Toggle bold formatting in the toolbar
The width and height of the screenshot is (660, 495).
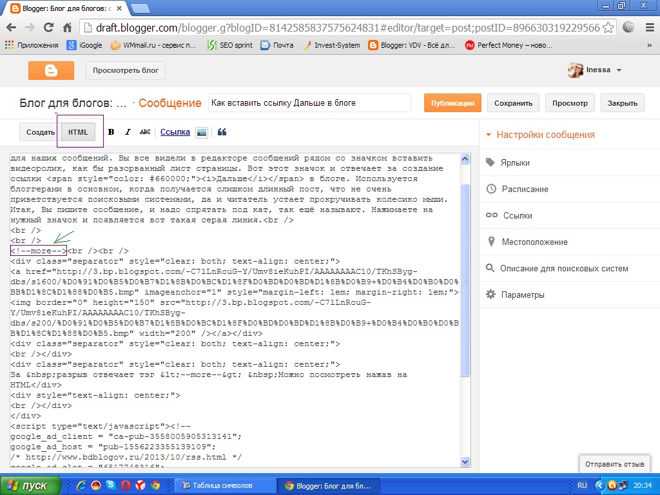coord(111,131)
